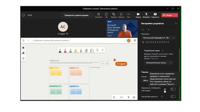
Task: Select the whiteboard inking pen tool
Action: tap(23, 53)
